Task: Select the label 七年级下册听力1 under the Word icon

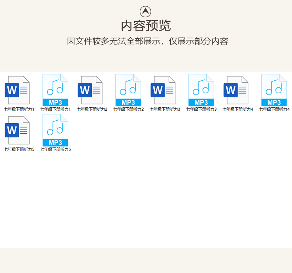Action: pyautogui.click(x=19, y=109)
